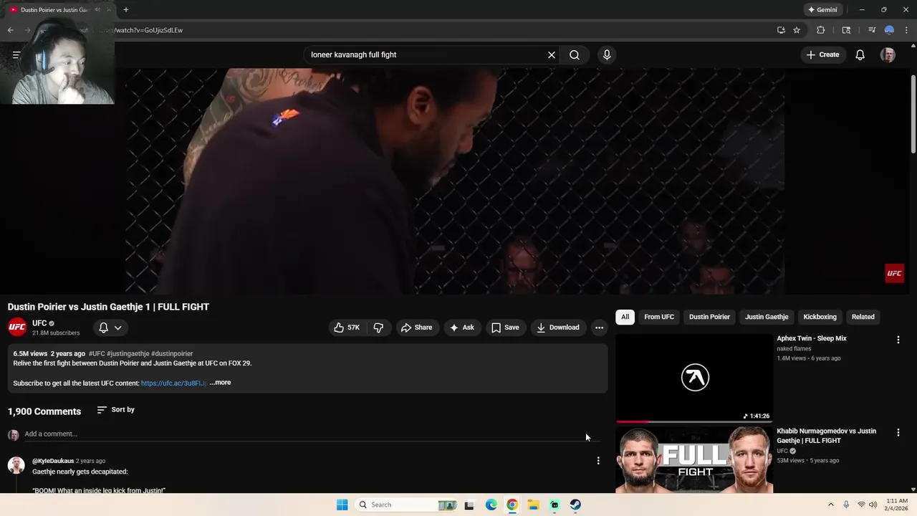This screenshot has height=516, width=917.
Task: Click the page vertical scrollbar
Action: pyautogui.click(x=913, y=113)
